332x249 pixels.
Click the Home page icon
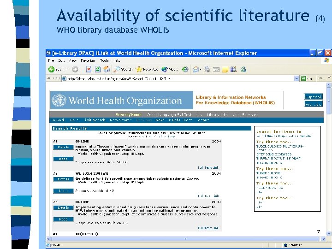[x=107, y=69]
